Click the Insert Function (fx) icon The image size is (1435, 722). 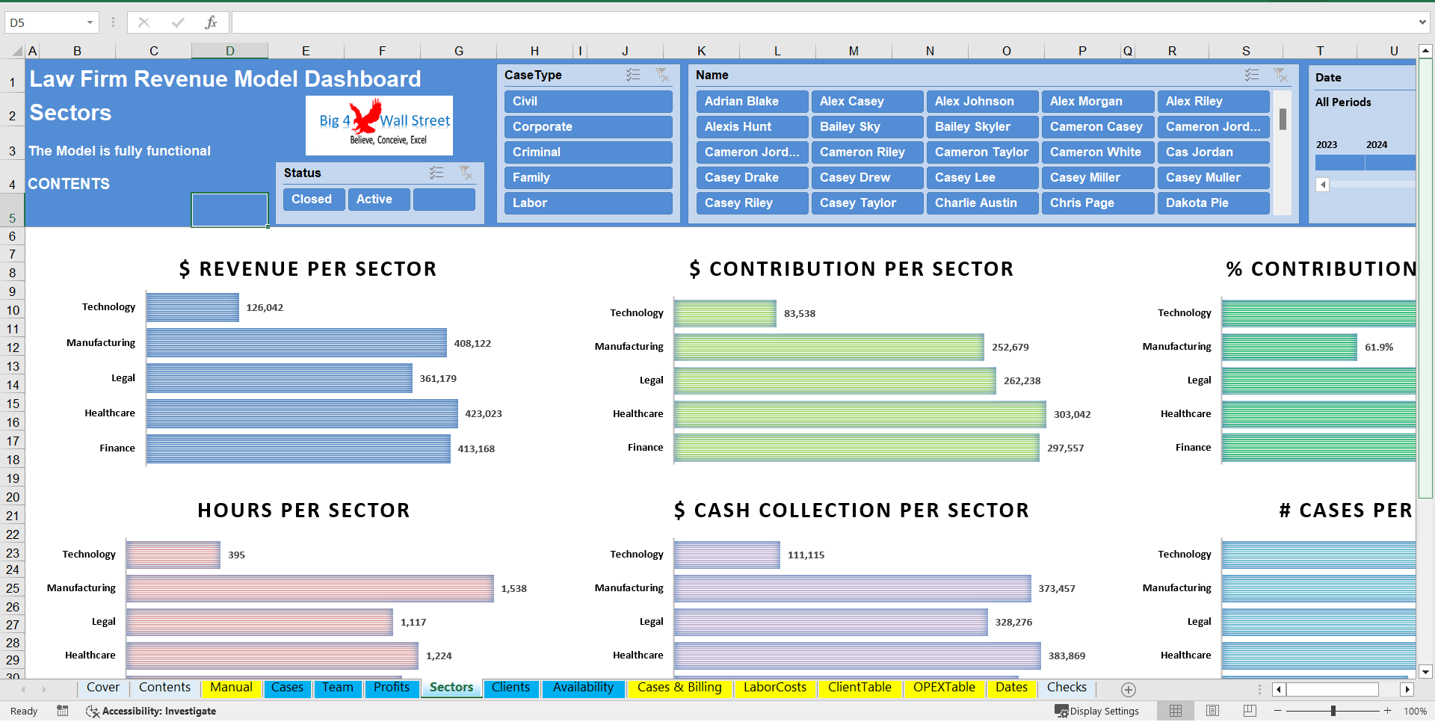[x=212, y=22]
